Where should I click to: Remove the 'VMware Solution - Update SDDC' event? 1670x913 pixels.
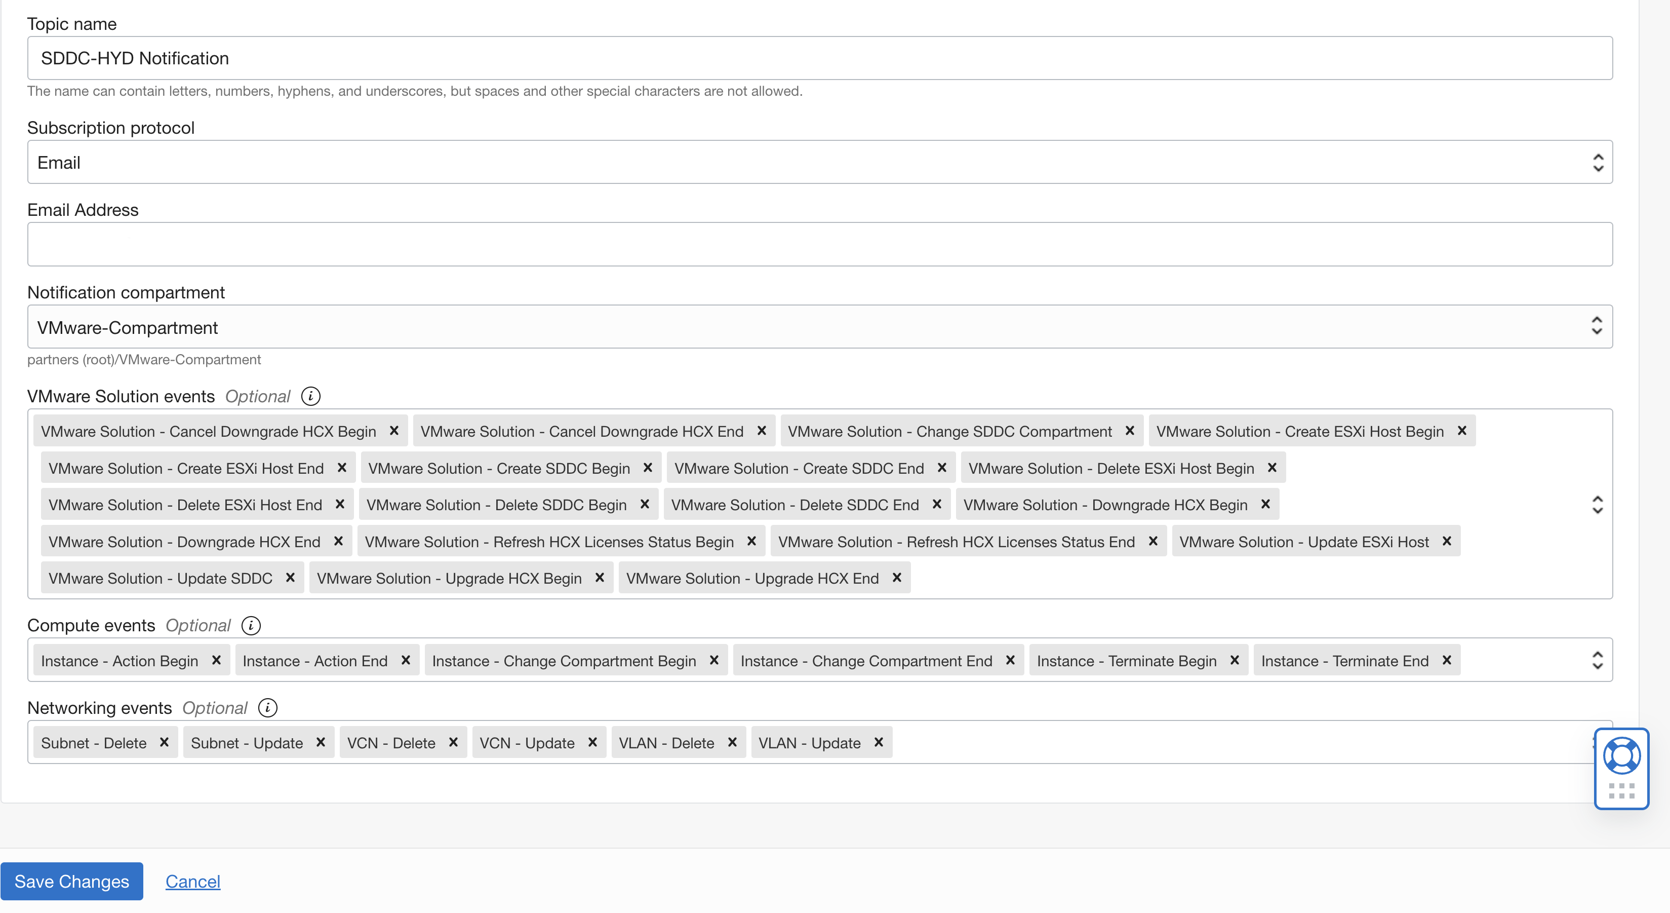pyautogui.click(x=291, y=578)
